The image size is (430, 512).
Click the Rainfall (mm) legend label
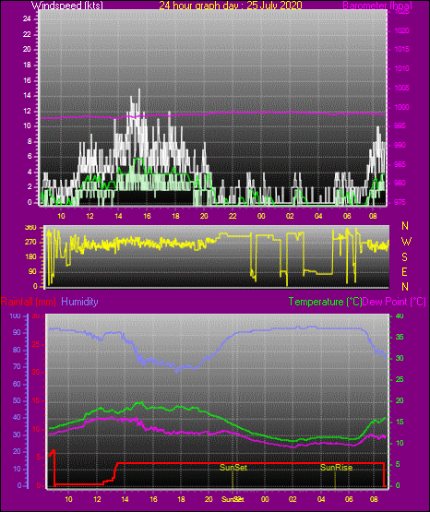29,302
